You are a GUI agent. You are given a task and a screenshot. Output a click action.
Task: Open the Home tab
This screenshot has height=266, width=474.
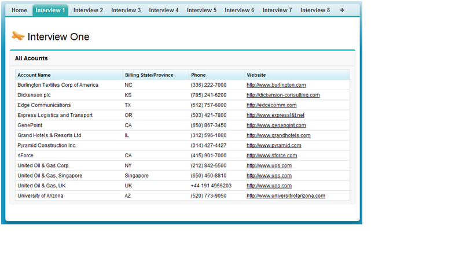[x=19, y=10]
